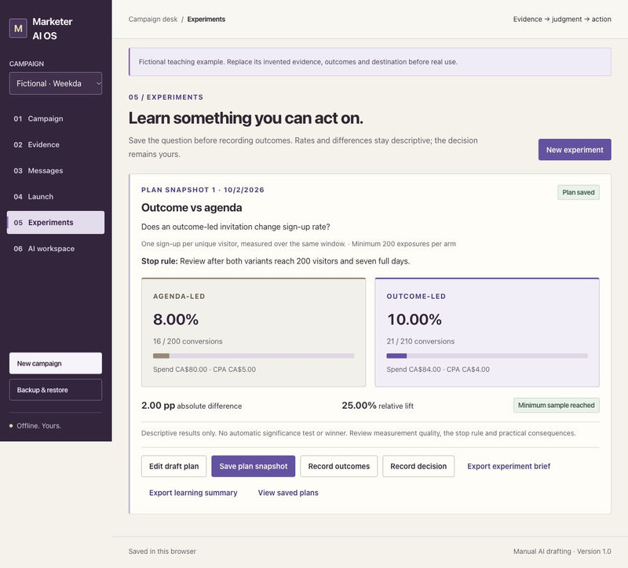Click 'Plan Snapshot 1 · 10/2/2026' label
This screenshot has width=628, height=568.
[x=203, y=190]
